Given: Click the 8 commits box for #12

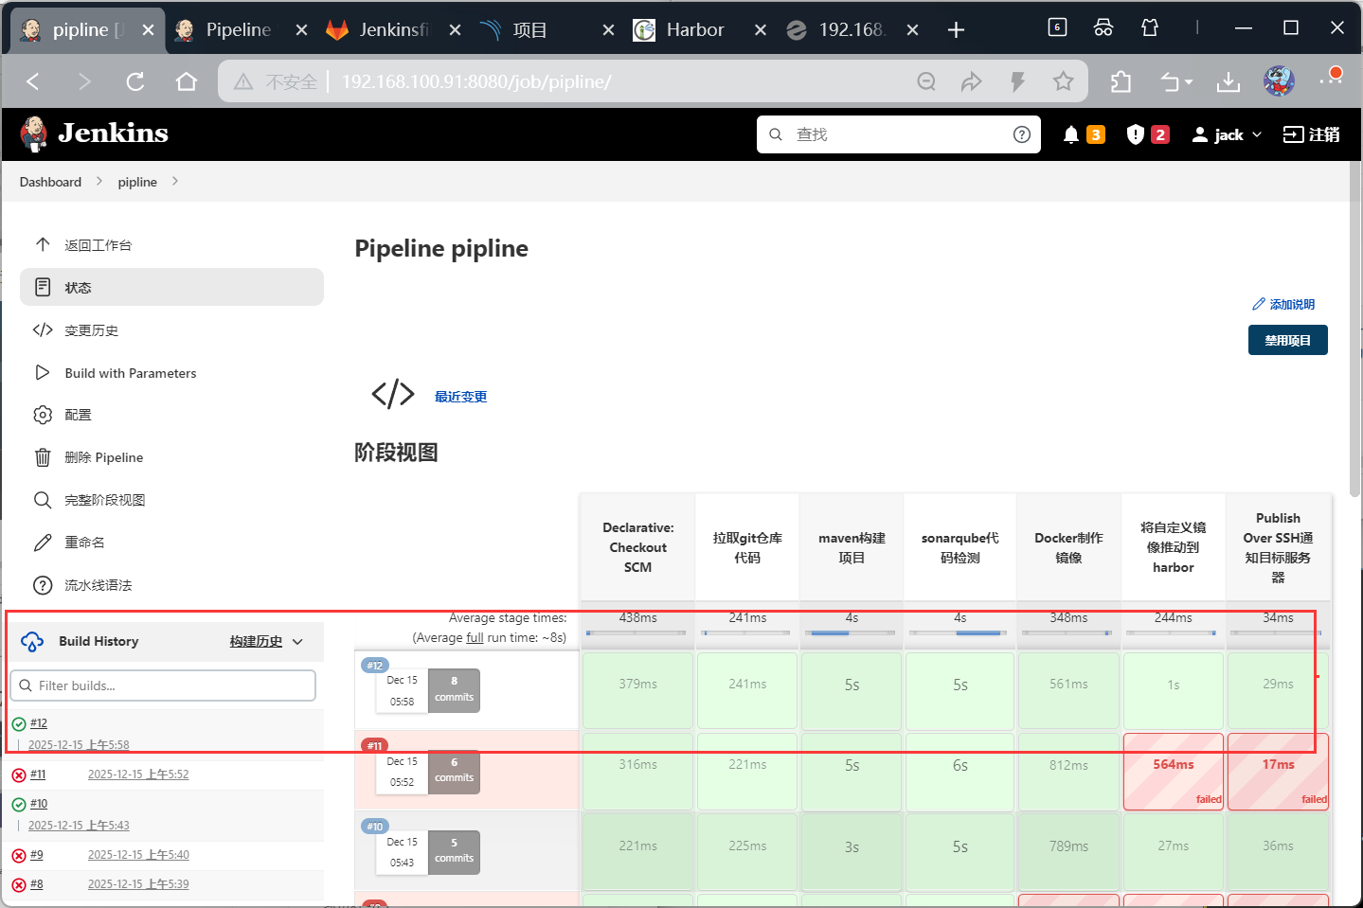Looking at the screenshot, I should (x=454, y=690).
